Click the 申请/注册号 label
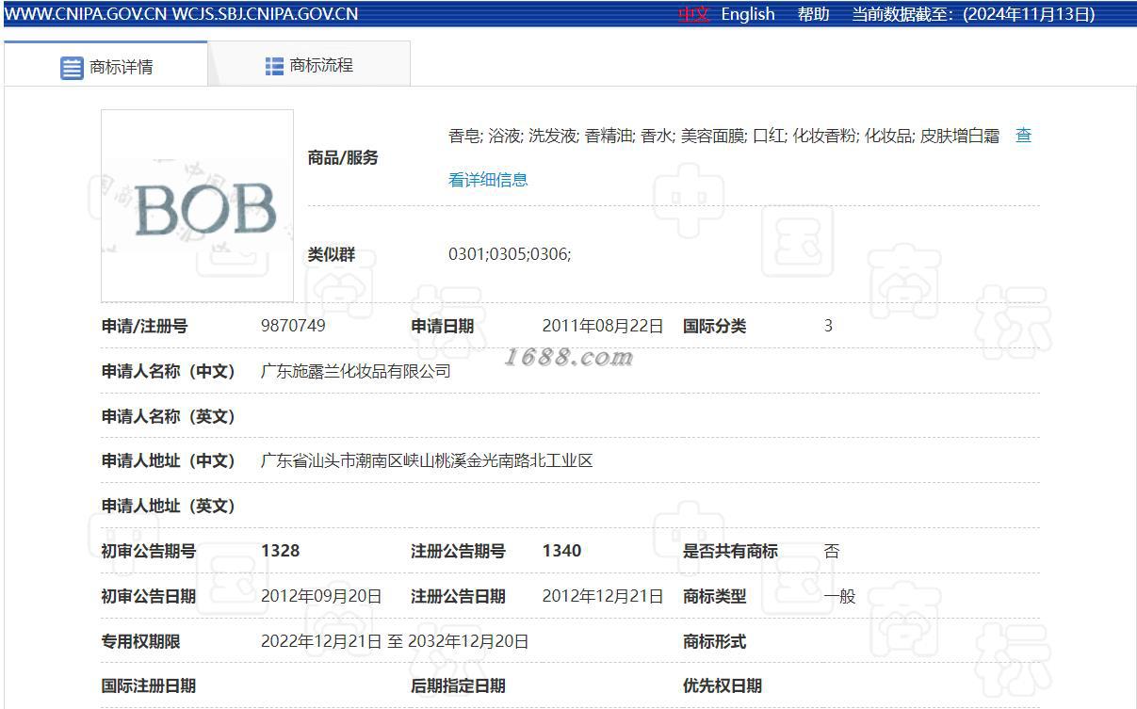Image resolution: width=1137 pixels, height=709 pixels. point(144,326)
